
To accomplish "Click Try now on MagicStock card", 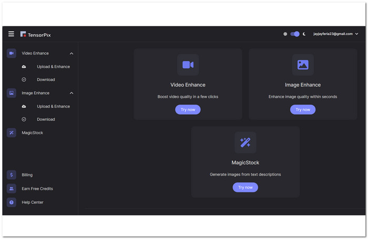I will pos(246,187).
